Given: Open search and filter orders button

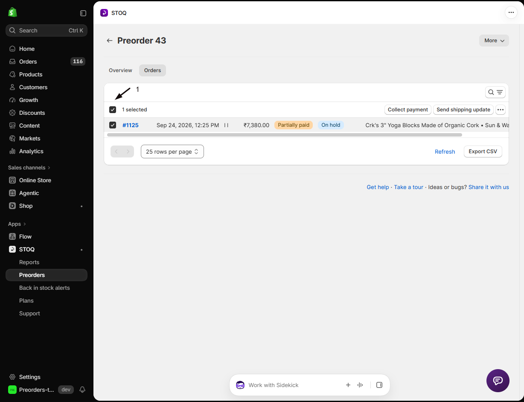Looking at the screenshot, I should pyautogui.click(x=495, y=92).
